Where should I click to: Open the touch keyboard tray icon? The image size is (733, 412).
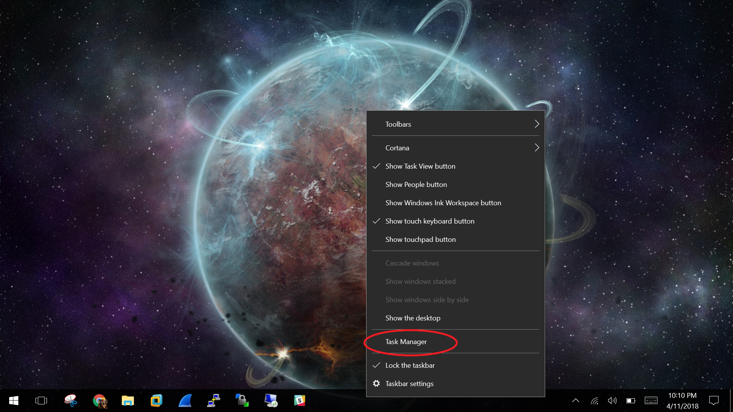coord(651,401)
